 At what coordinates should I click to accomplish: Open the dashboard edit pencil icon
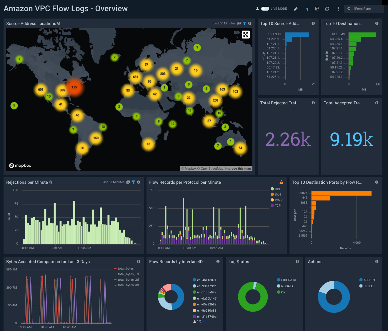(x=296, y=9)
